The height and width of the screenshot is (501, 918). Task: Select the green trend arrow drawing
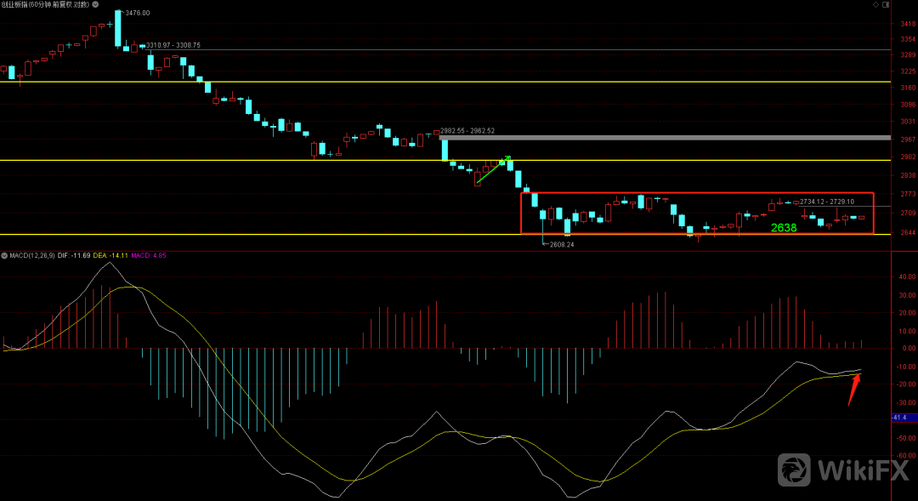(x=492, y=169)
